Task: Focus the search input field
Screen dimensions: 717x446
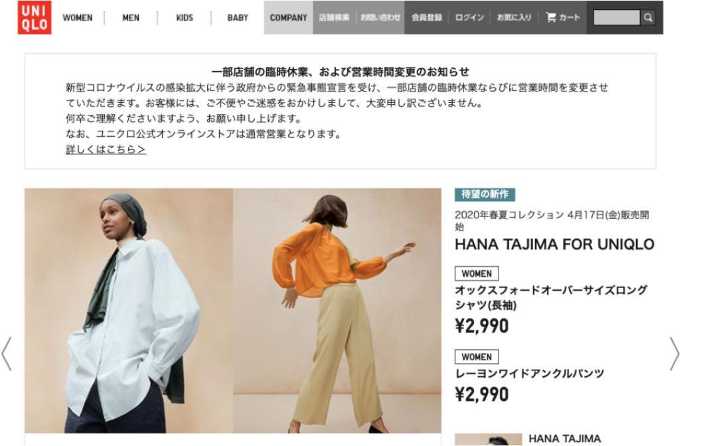Action: pyautogui.click(x=616, y=18)
